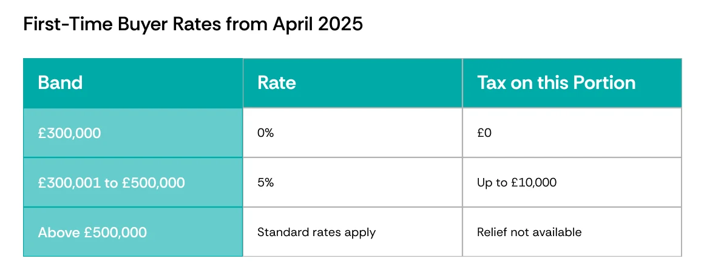The height and width of the screenshot is (270, 704).
Task: Click the word 'Relief' in the last row
Action: pyautogui.click(x=489, y=232)
